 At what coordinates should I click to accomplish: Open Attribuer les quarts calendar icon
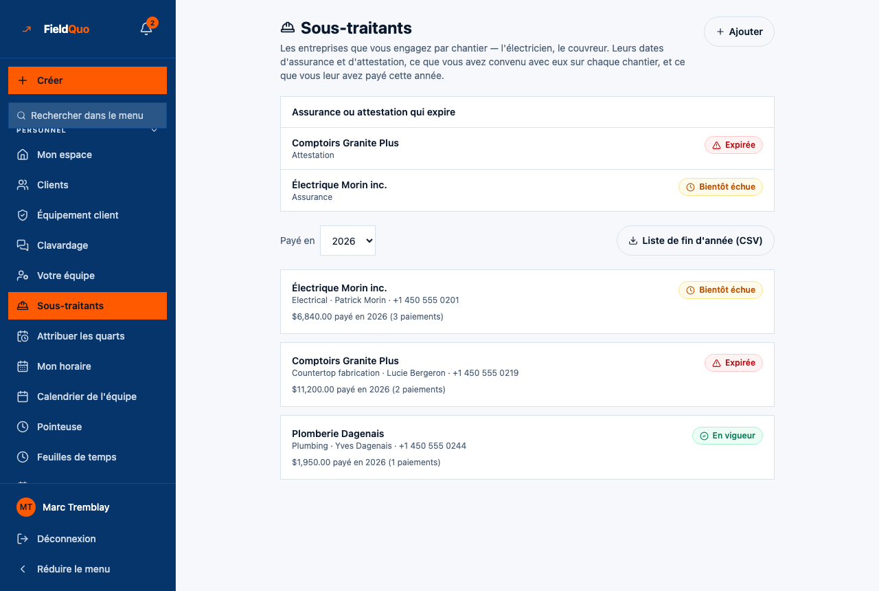(x=23, y=336)
